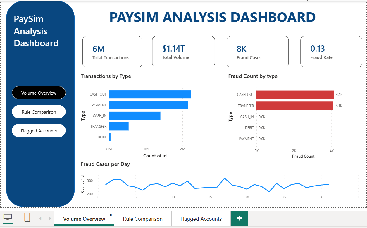This screenshot has width=367, height=228.
Task: Click the PAYSIM ANALYSIS DASHBOARD heading
Action: 213,17
